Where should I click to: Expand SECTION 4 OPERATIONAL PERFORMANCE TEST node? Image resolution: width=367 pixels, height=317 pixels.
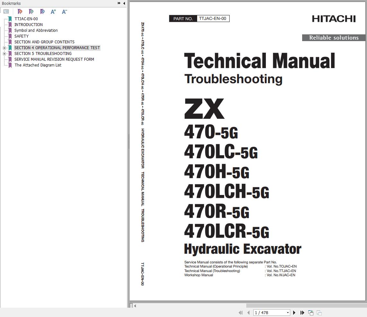[x=4, y=48]
